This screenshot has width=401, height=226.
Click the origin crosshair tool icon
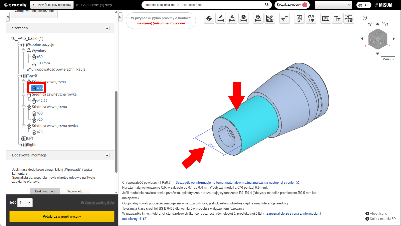(209, 18)
